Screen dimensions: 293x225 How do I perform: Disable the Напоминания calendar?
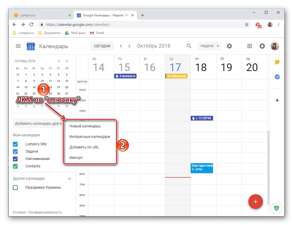(x=15, y=159)
